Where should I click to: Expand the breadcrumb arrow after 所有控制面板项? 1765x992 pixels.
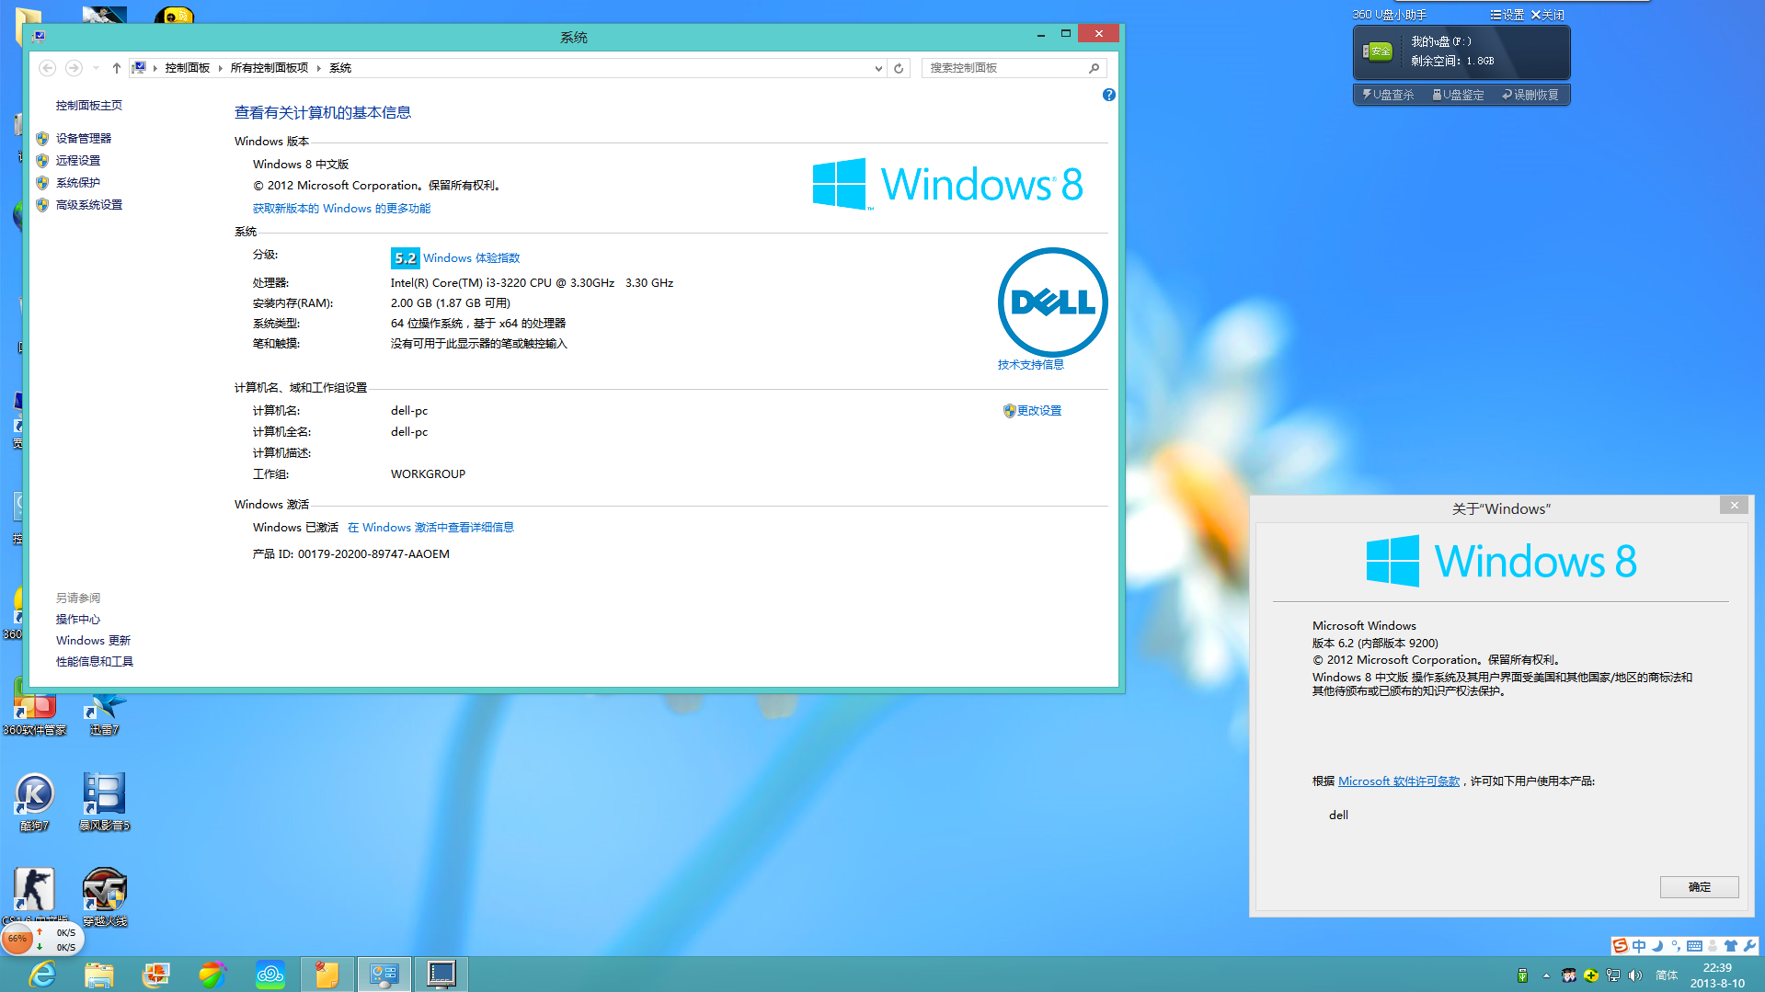[319, 67]
